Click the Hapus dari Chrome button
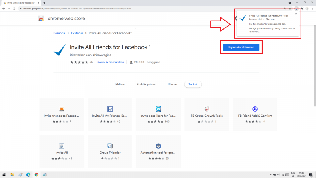Screen dimensions: 316x178 pos(241,47)
